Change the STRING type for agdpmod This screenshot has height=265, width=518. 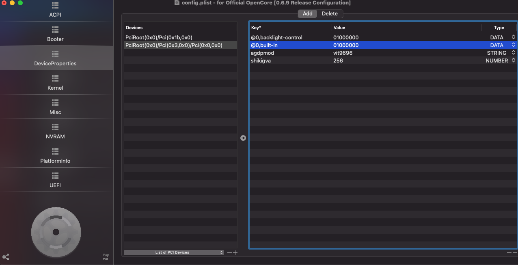pyautogui.click(x=513, y=53)
